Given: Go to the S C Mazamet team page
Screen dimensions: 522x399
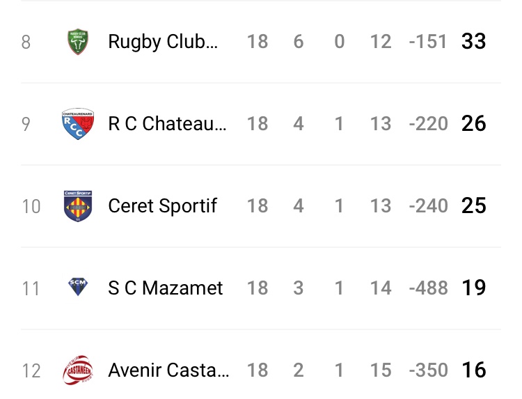Looking at the screenshot, I should point(166,288).
